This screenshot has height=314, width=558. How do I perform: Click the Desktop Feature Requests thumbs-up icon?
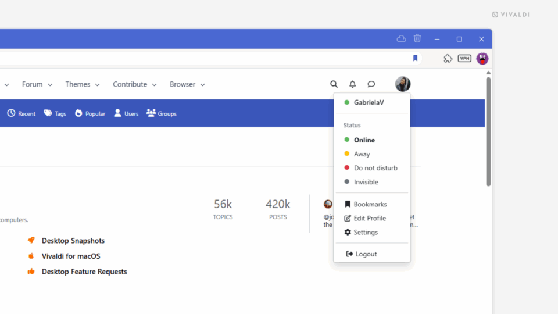[x=31, y=272]
